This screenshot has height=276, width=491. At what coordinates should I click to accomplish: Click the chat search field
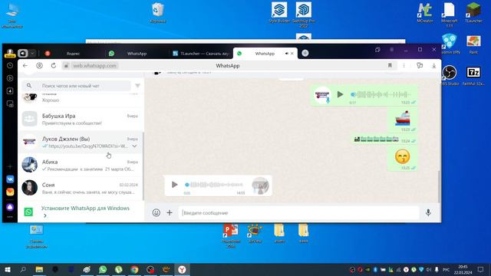76,86
